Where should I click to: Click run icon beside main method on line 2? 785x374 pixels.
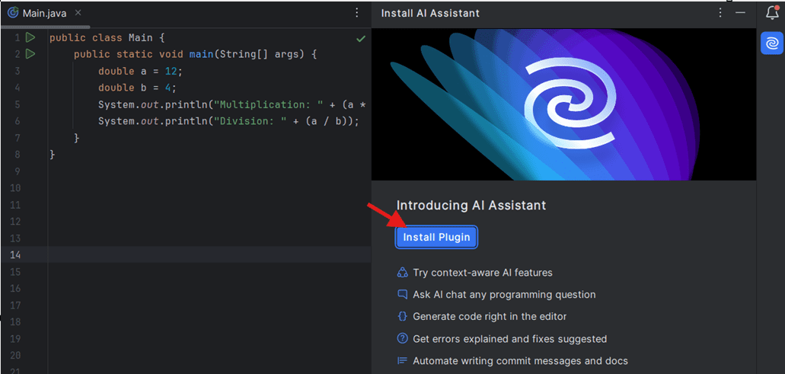pos(30,54)
